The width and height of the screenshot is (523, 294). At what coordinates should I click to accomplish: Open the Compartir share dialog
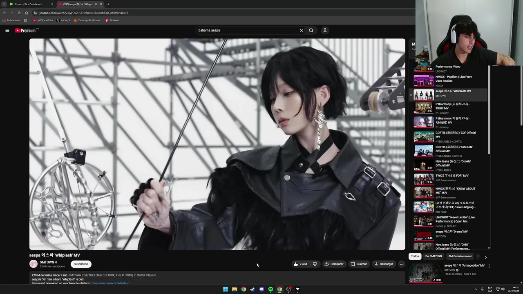click(334, 264)
